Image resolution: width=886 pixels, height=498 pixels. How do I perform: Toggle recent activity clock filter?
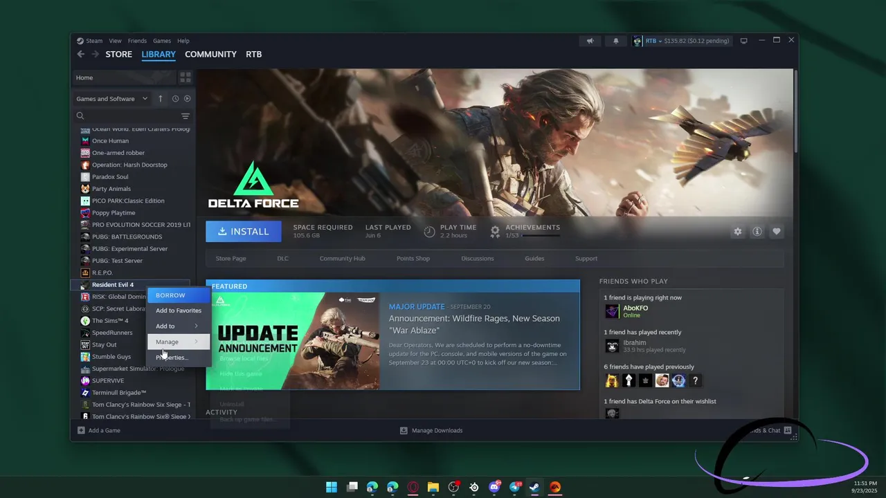coord(175,98)
